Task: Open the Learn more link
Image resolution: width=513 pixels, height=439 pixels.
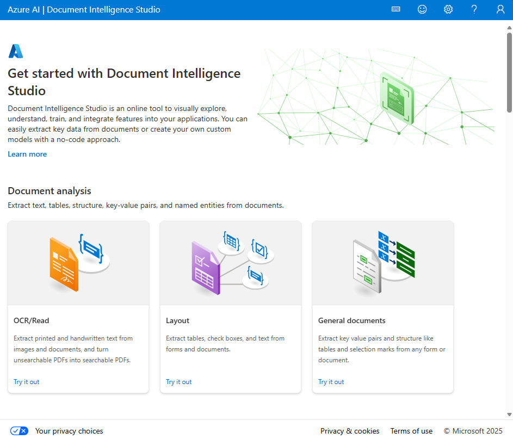Action: [27, 154]
